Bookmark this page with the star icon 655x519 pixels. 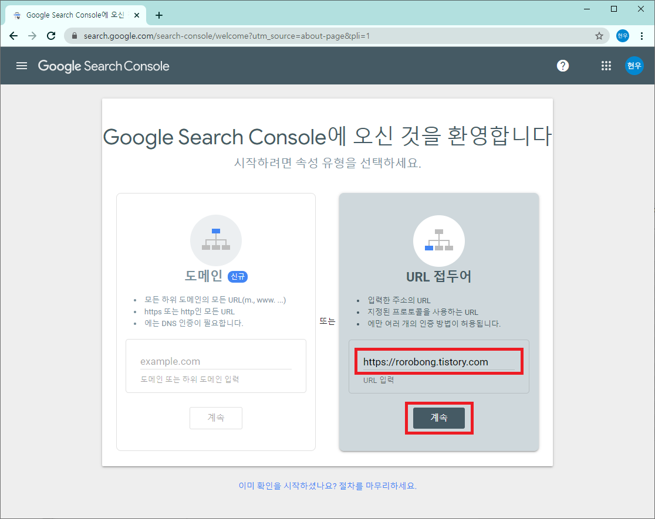[x=599, y=36]
